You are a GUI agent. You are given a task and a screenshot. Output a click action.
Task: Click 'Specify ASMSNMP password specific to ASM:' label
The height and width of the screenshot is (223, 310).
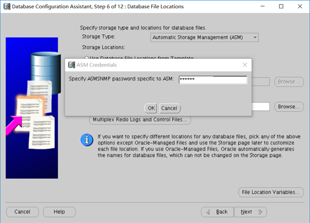(x=122, y=79)
